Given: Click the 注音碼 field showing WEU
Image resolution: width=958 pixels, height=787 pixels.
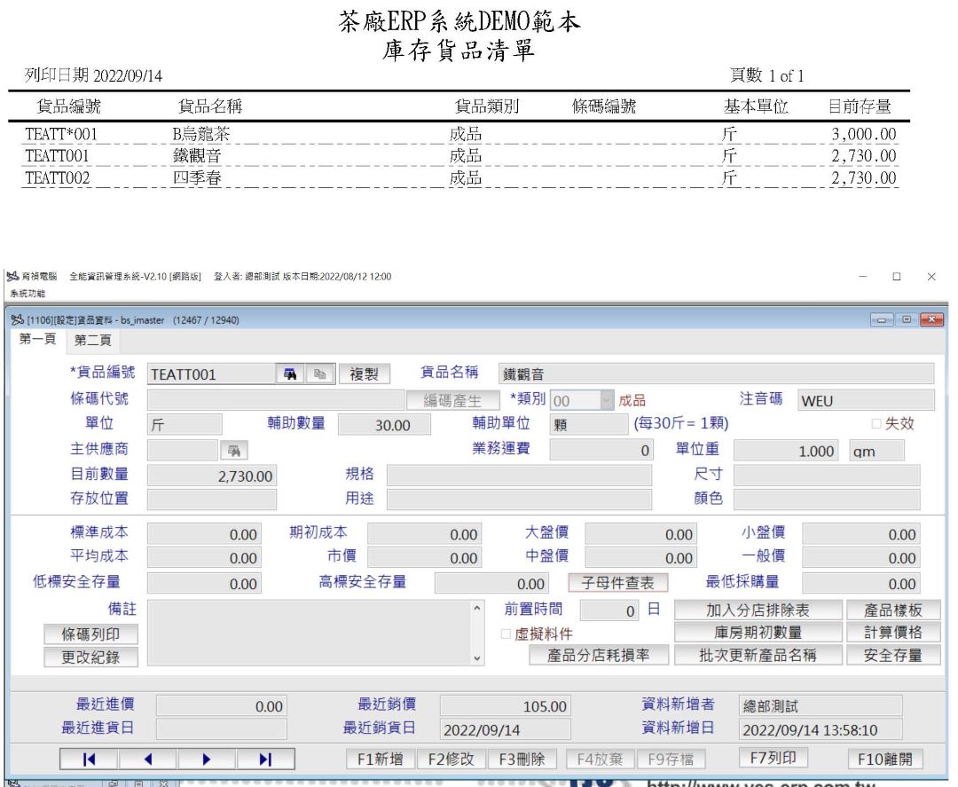Looking at the screenshot, I should click(866, 401).
